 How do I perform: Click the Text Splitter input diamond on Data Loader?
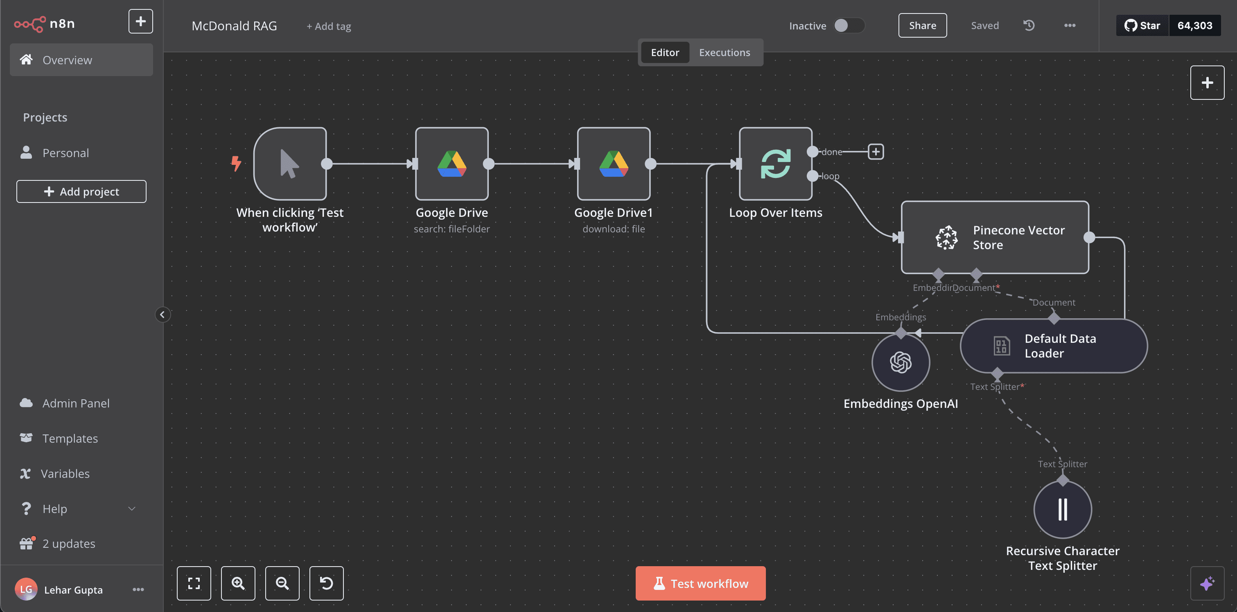(998, 373)
